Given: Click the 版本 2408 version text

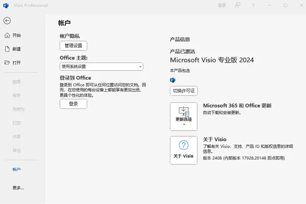Looking at the screenshot, I should tap(244, 158).
